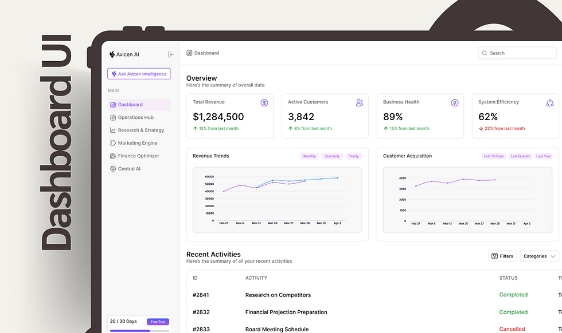Click the $1,284,500 revenue value
This screenshot has height=333, width=562.
[x=218, y=117]
